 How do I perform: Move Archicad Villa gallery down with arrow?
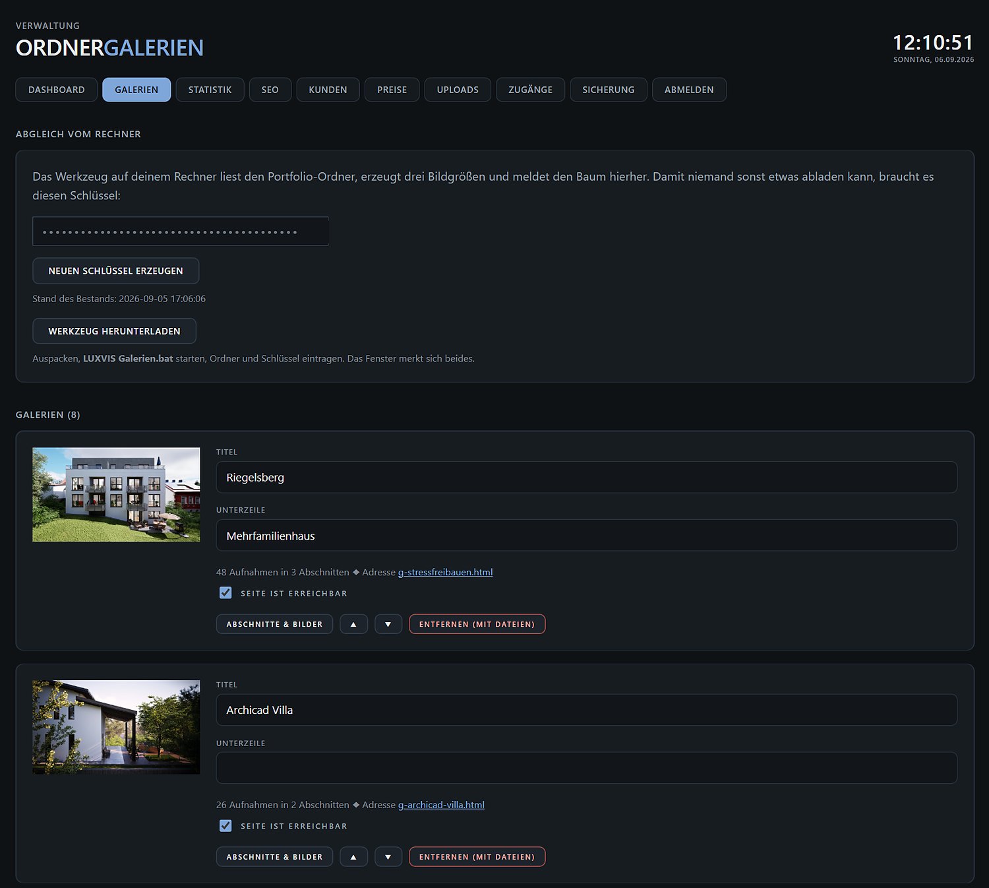click(388, 857)
